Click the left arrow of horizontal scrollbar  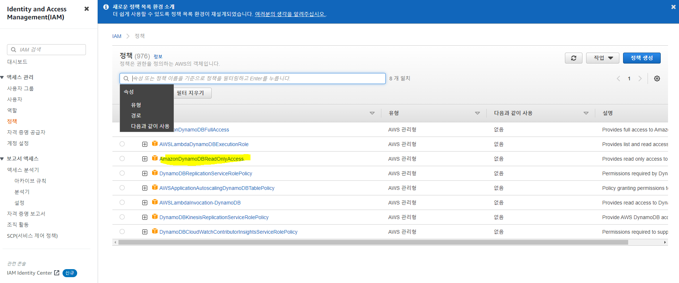(x=115, y=242)
